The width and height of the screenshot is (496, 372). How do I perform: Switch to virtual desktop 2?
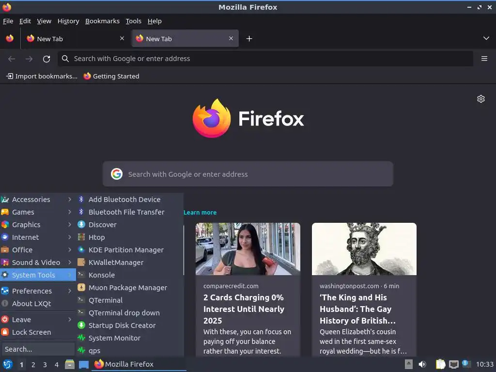[x=33, y=365]
